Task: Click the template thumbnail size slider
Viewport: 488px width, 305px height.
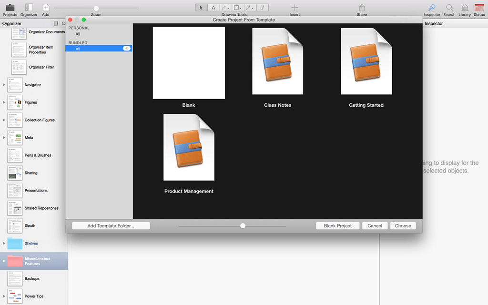Action: click(x=243, y=226)
